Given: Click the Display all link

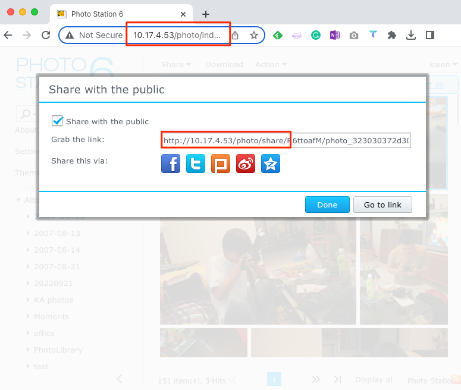Looking at the screenshot, I should click(374, 379).
